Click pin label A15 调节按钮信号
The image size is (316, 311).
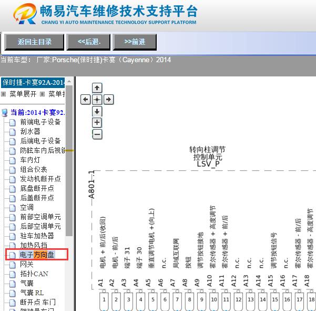271,260
